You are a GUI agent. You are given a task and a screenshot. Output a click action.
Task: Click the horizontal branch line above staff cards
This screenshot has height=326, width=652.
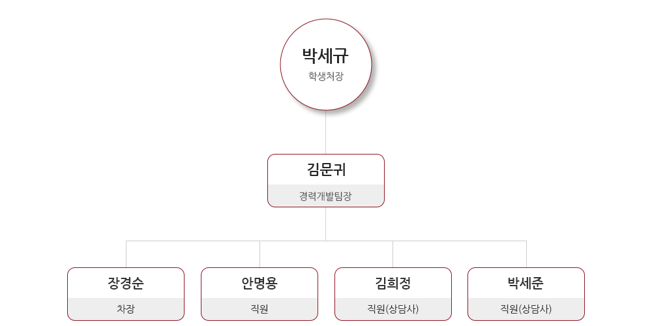(x=326, y=241)
